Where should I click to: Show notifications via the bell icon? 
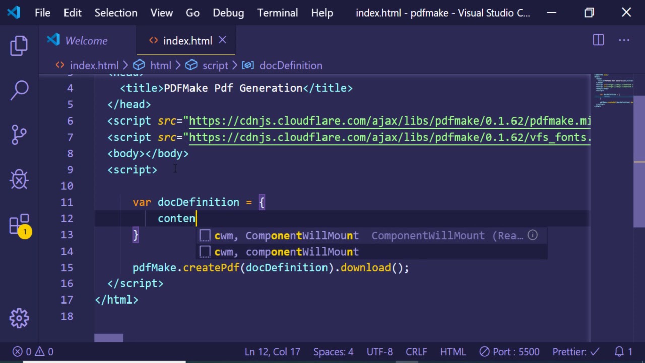point(623,352)
